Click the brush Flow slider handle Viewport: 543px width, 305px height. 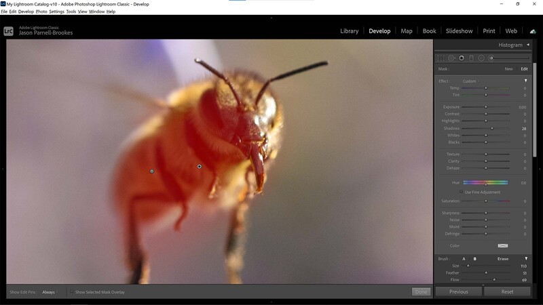point(494,280)
